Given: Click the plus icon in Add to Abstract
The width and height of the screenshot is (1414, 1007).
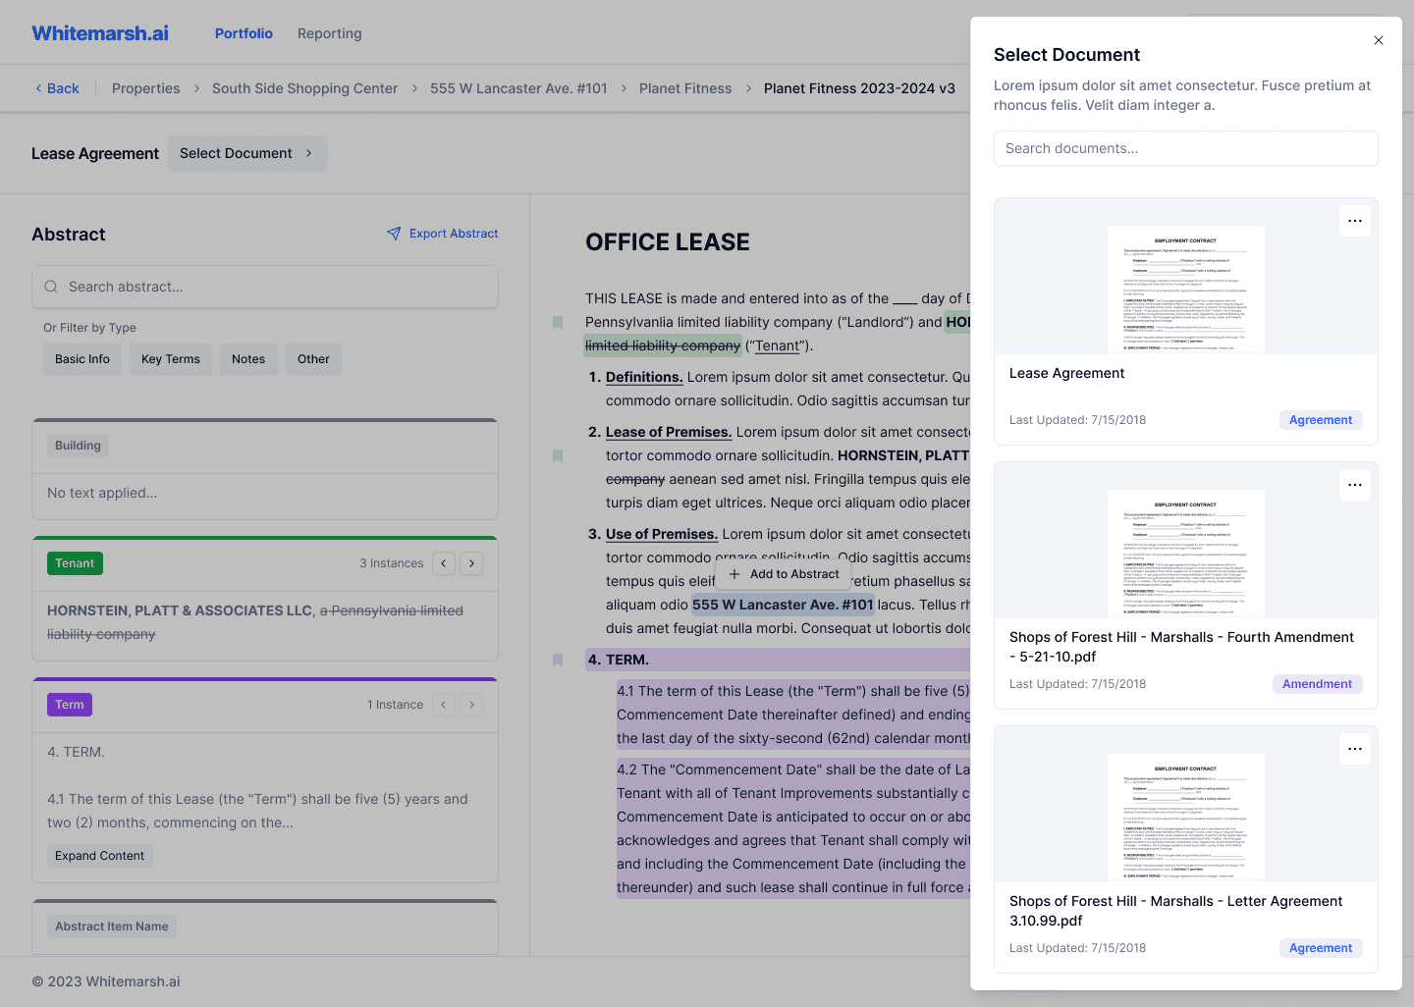Looking at the screenshot, I should click(734, 574).
